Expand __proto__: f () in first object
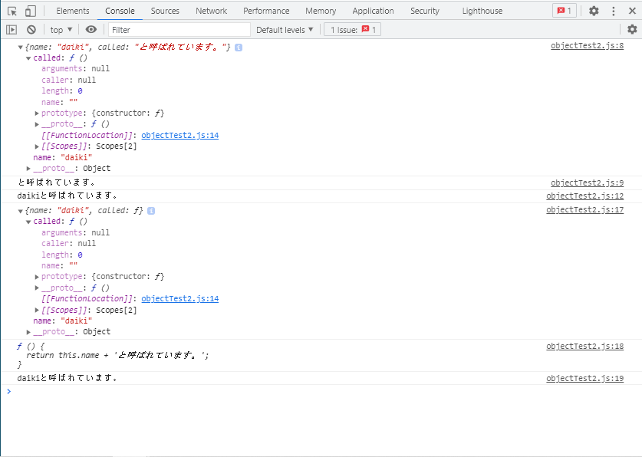Screen dimensions: 642x457 pyautogui.click(x=37, y=124)
